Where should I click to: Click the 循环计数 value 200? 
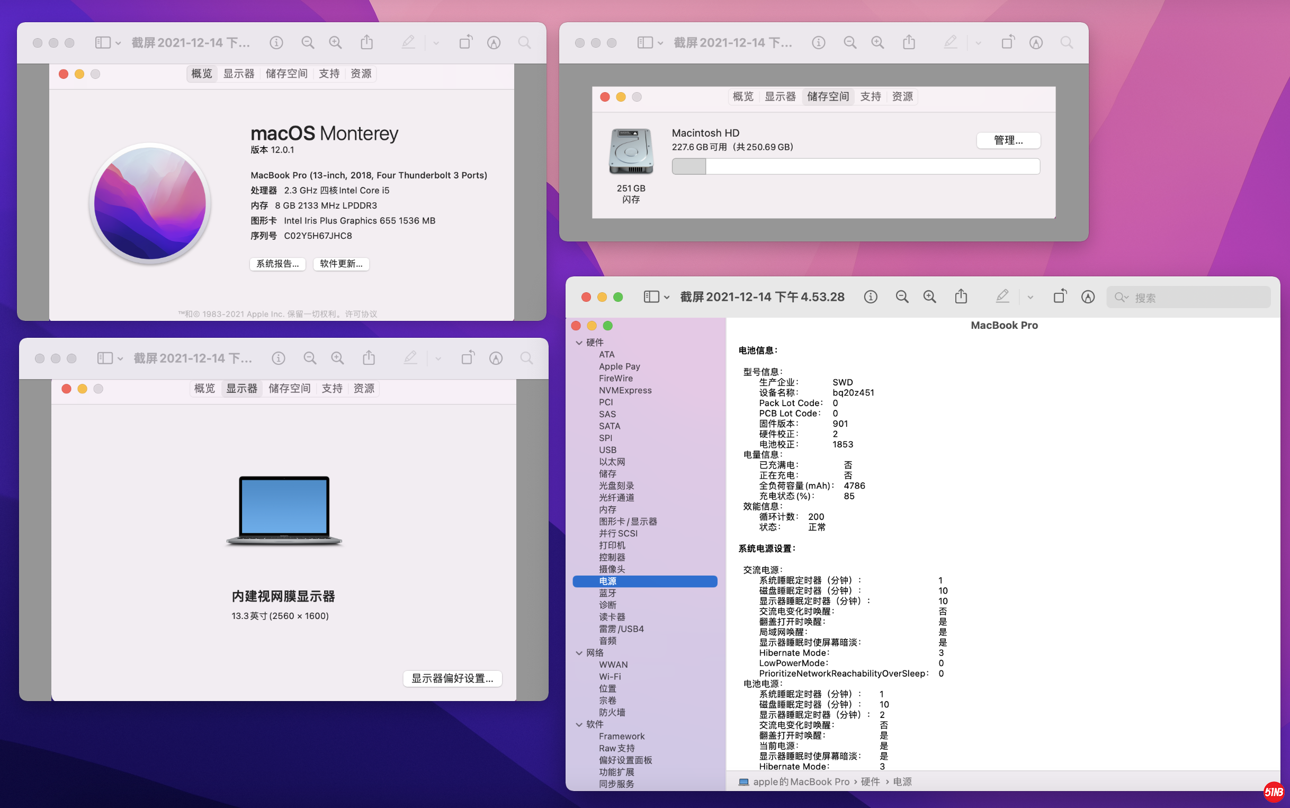coord(816,517)
